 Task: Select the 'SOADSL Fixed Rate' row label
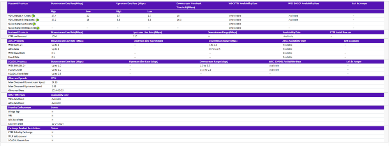click(x=18, y=74)
